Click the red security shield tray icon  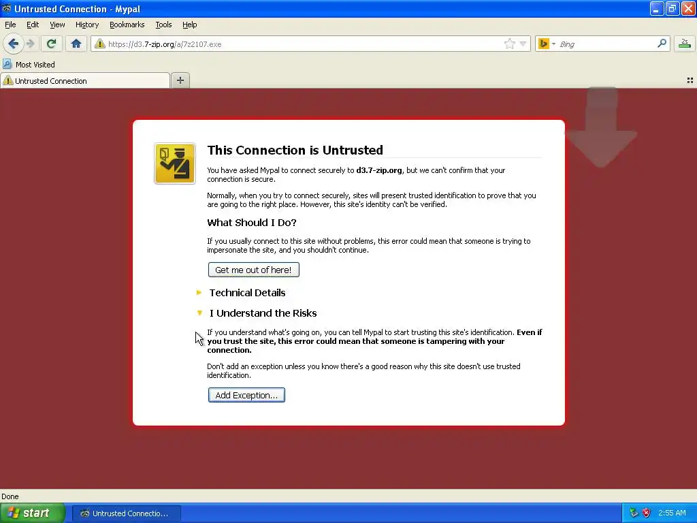click(x=647, y=513)
